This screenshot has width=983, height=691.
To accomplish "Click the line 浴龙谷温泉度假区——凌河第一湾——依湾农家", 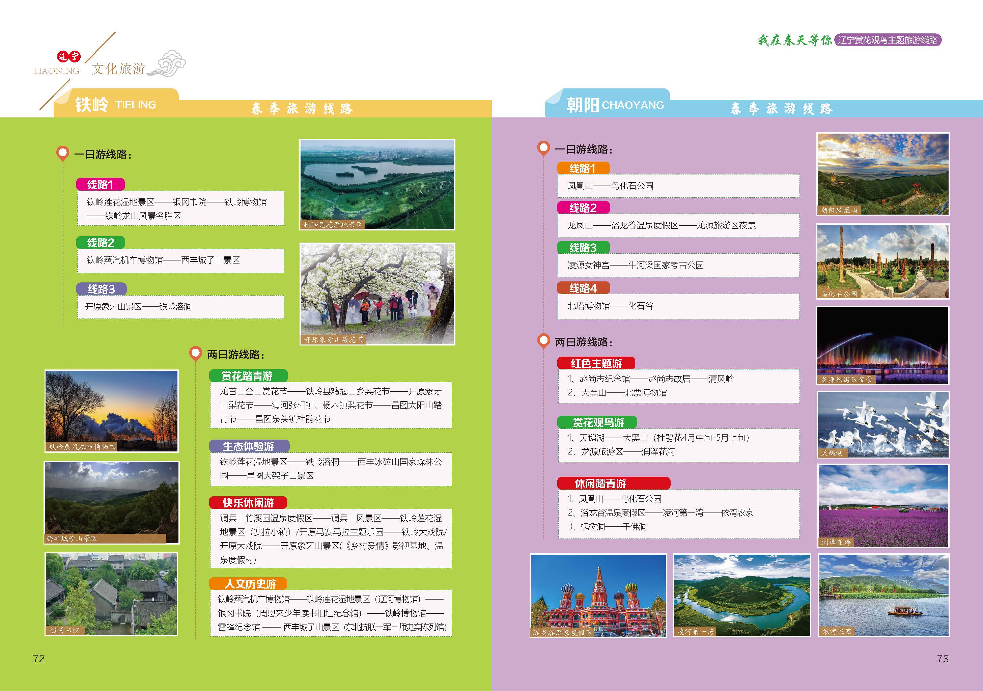I will (660, 513).
